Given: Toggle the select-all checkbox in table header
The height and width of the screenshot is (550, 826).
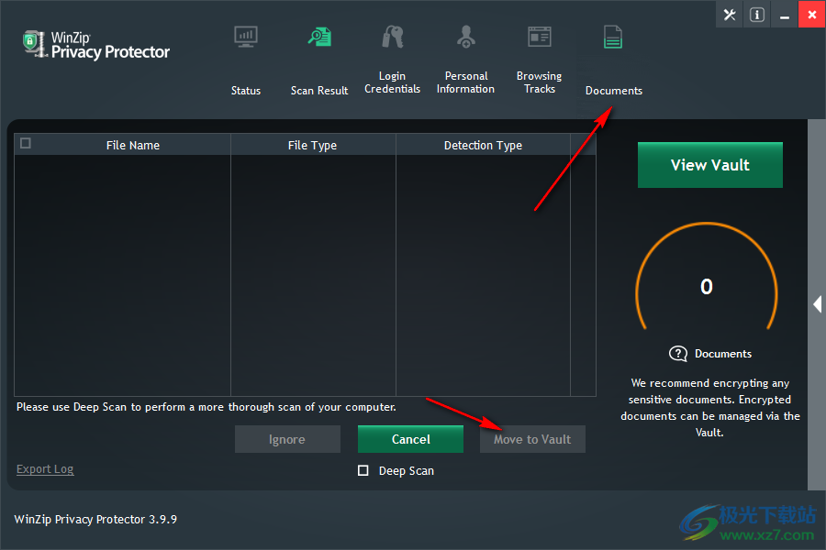Looking at the screenshot, I should pos(26,143).
